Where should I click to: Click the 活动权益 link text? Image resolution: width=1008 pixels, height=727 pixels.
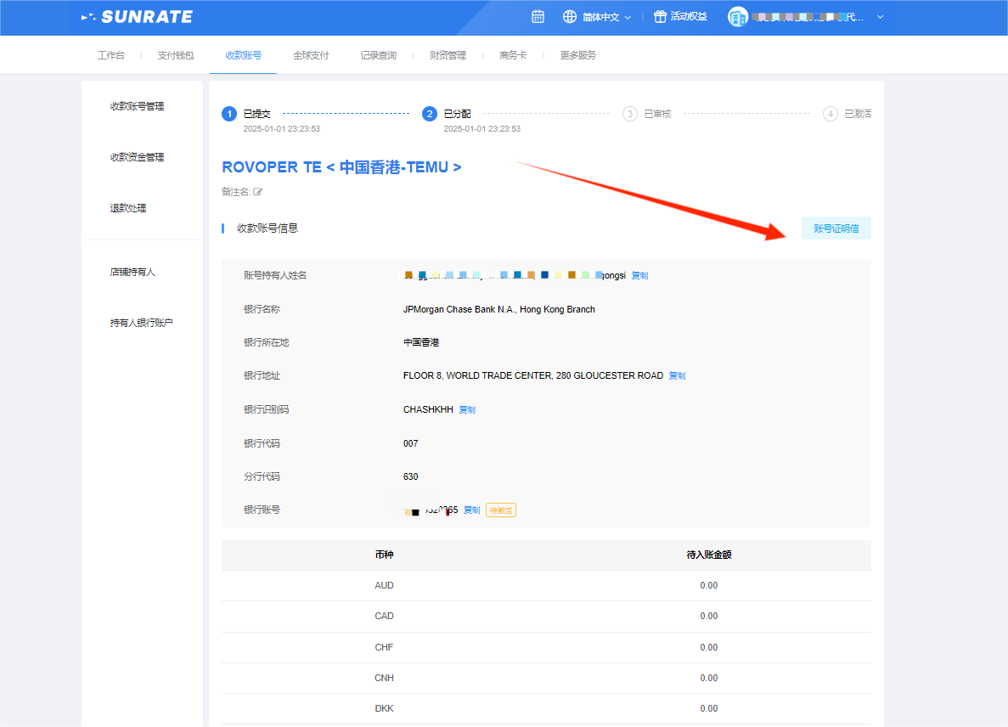689,17
